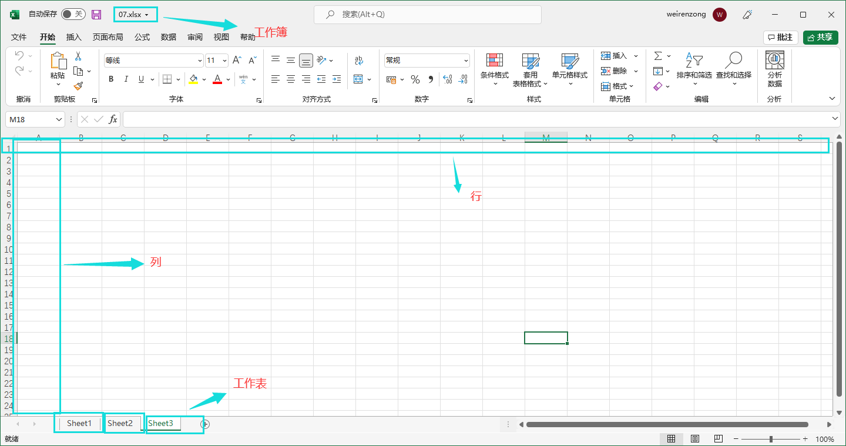Viewport: 846px width, 446px height.
Task: Switch to Normal view in status bar
Action: [671, 439]
